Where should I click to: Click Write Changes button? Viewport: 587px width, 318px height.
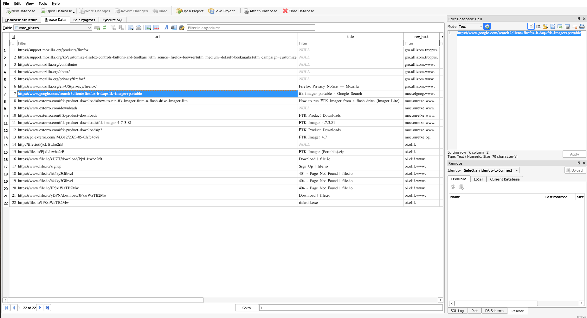point(94,11)
